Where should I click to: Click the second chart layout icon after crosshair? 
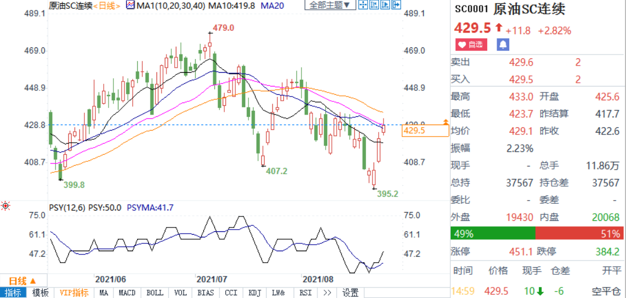pos(374,5)
